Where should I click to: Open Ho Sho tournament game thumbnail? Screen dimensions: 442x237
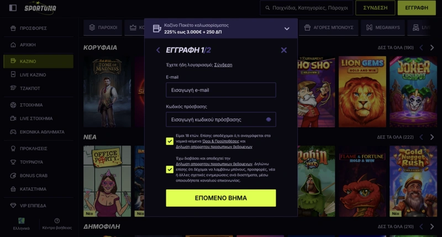point(316,92)
